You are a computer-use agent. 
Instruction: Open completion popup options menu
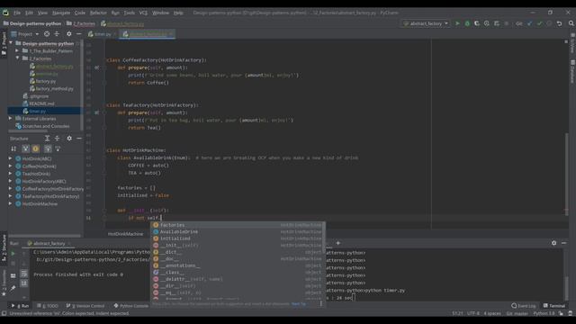[320, 304]
